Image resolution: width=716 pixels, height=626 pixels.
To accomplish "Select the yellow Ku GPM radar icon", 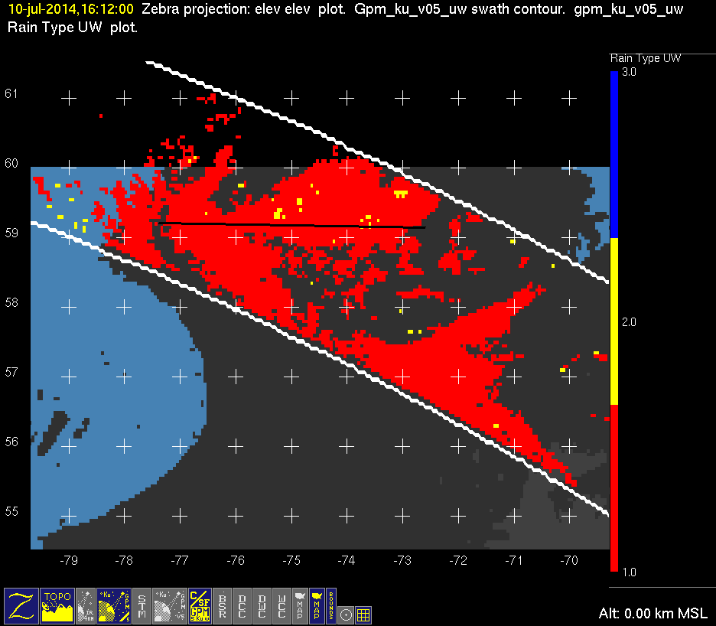I will [113, 605].
